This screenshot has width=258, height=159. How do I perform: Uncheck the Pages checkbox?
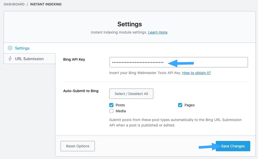180,105
